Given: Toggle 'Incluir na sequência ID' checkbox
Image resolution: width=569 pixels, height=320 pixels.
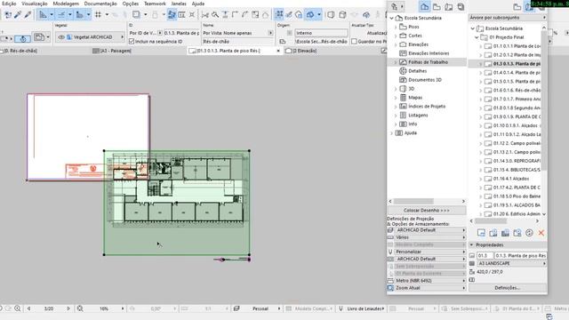Looking at the screenshot, I should coord(132,42).
